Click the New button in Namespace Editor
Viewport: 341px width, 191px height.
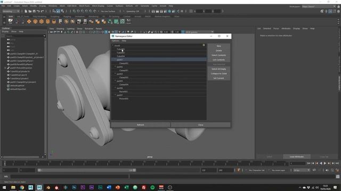pyautogui.click(x=219, y=46)
